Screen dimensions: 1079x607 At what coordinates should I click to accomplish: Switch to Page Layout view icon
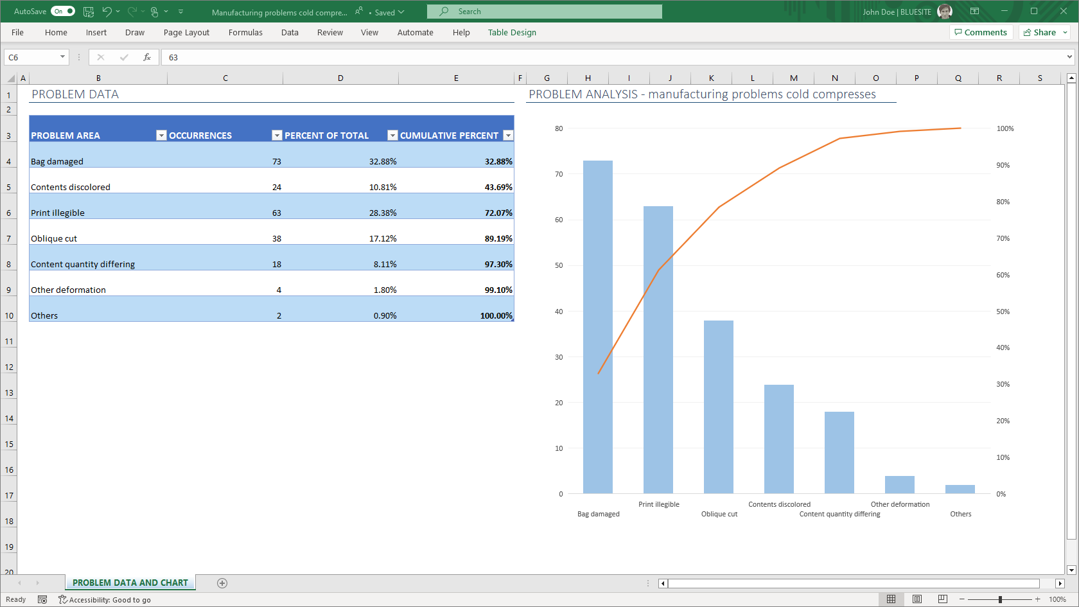(917, 599)
